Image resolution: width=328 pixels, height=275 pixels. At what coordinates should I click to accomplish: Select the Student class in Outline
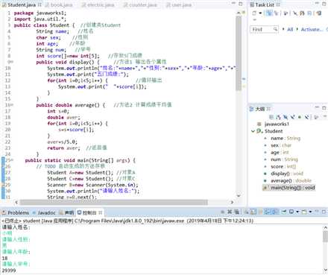[274, 131]
